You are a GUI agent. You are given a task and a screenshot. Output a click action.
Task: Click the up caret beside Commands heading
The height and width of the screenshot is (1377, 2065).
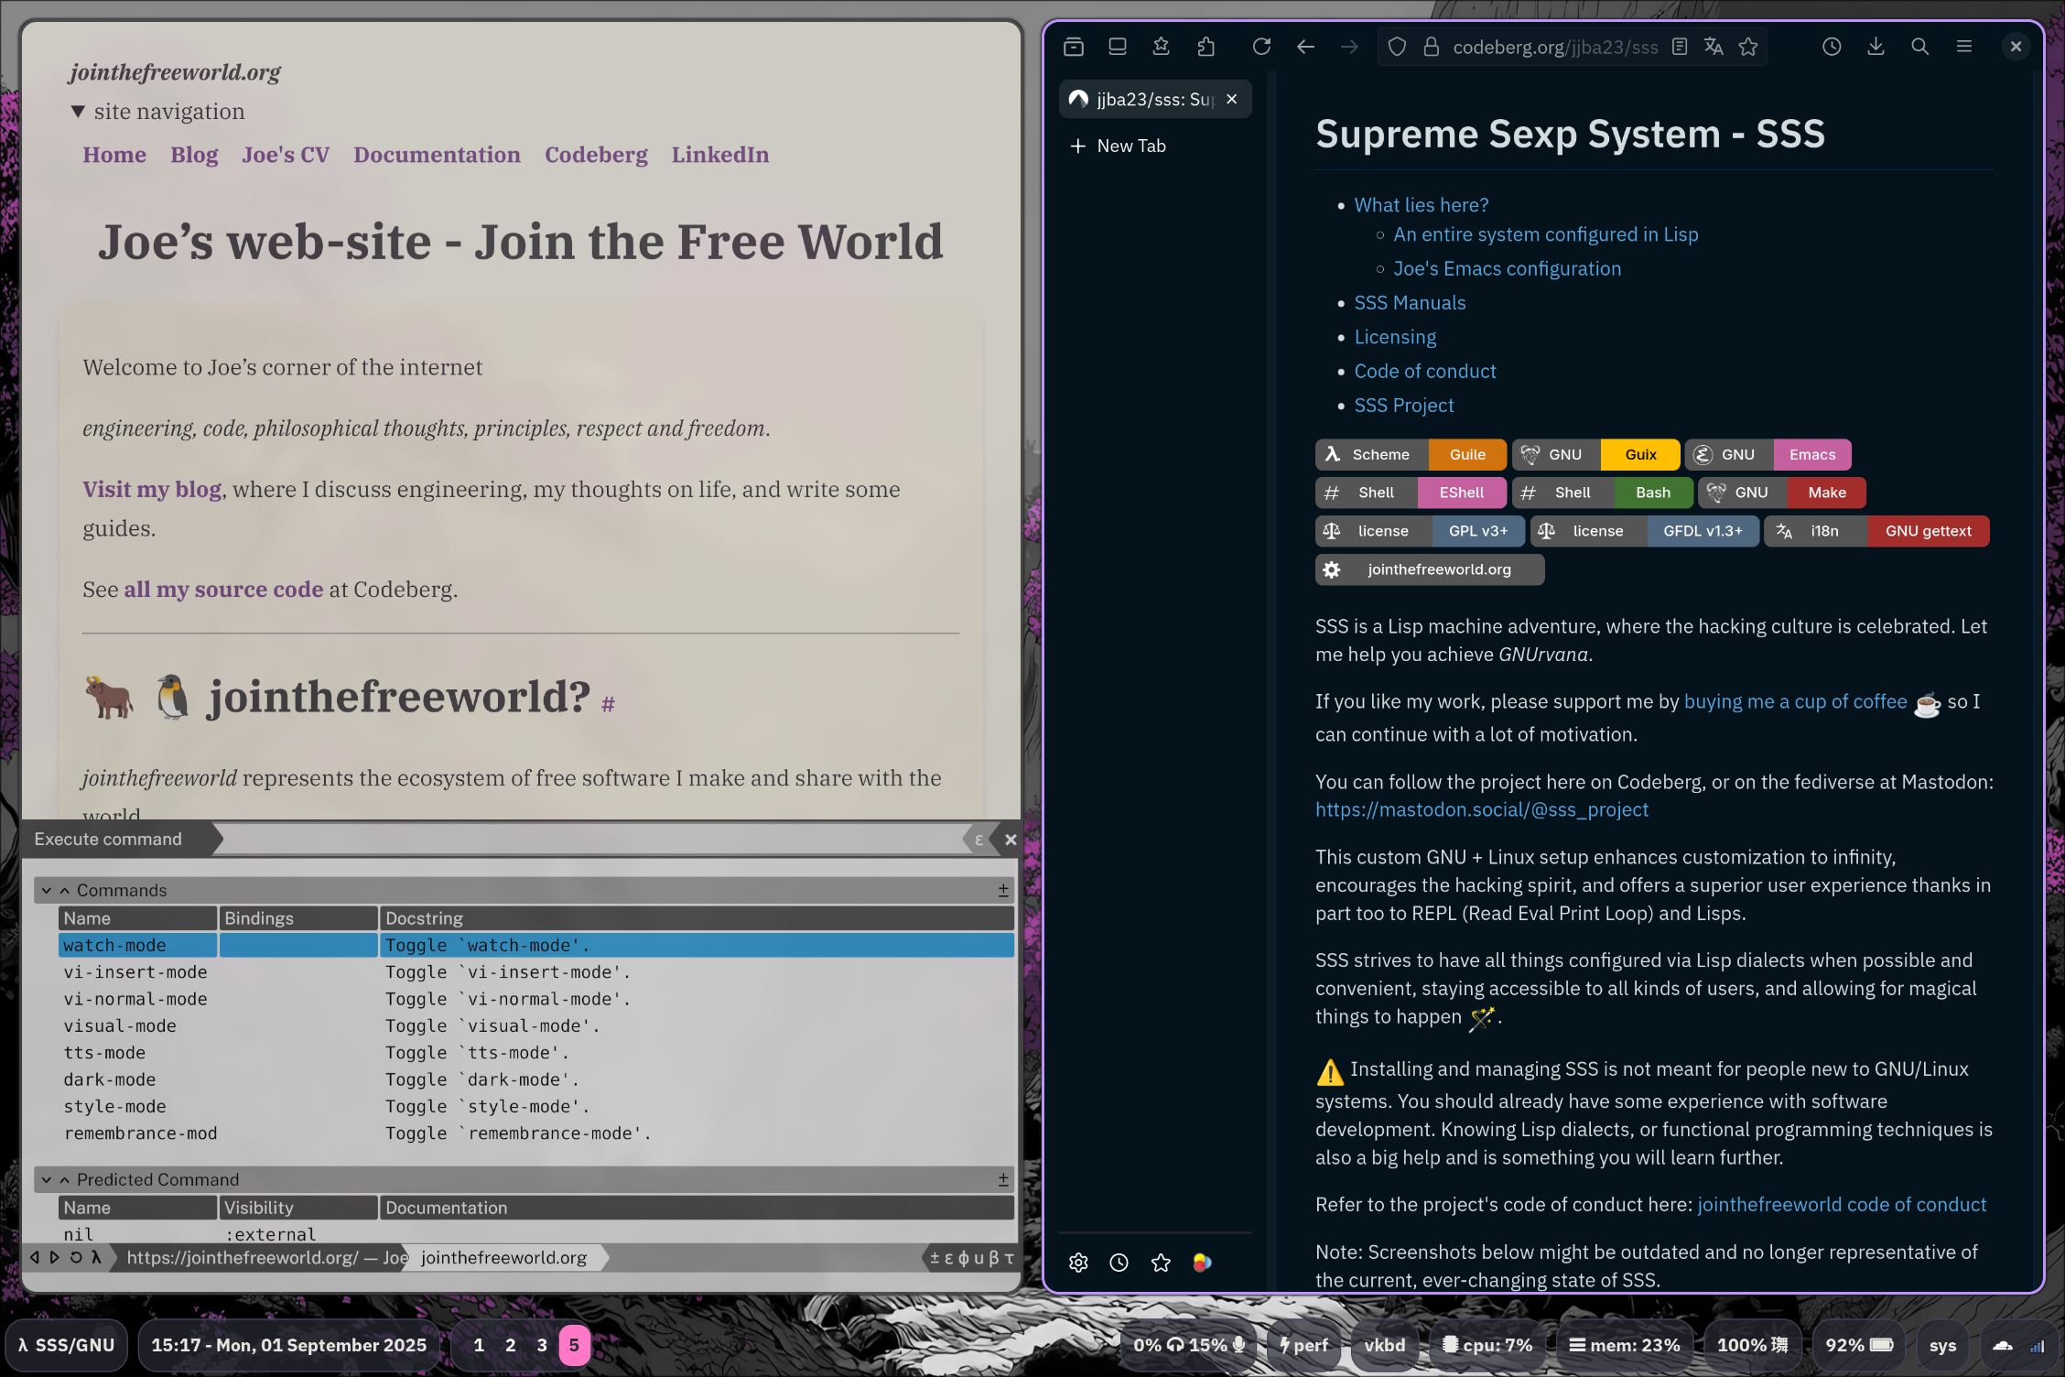[x=65, y=890]
